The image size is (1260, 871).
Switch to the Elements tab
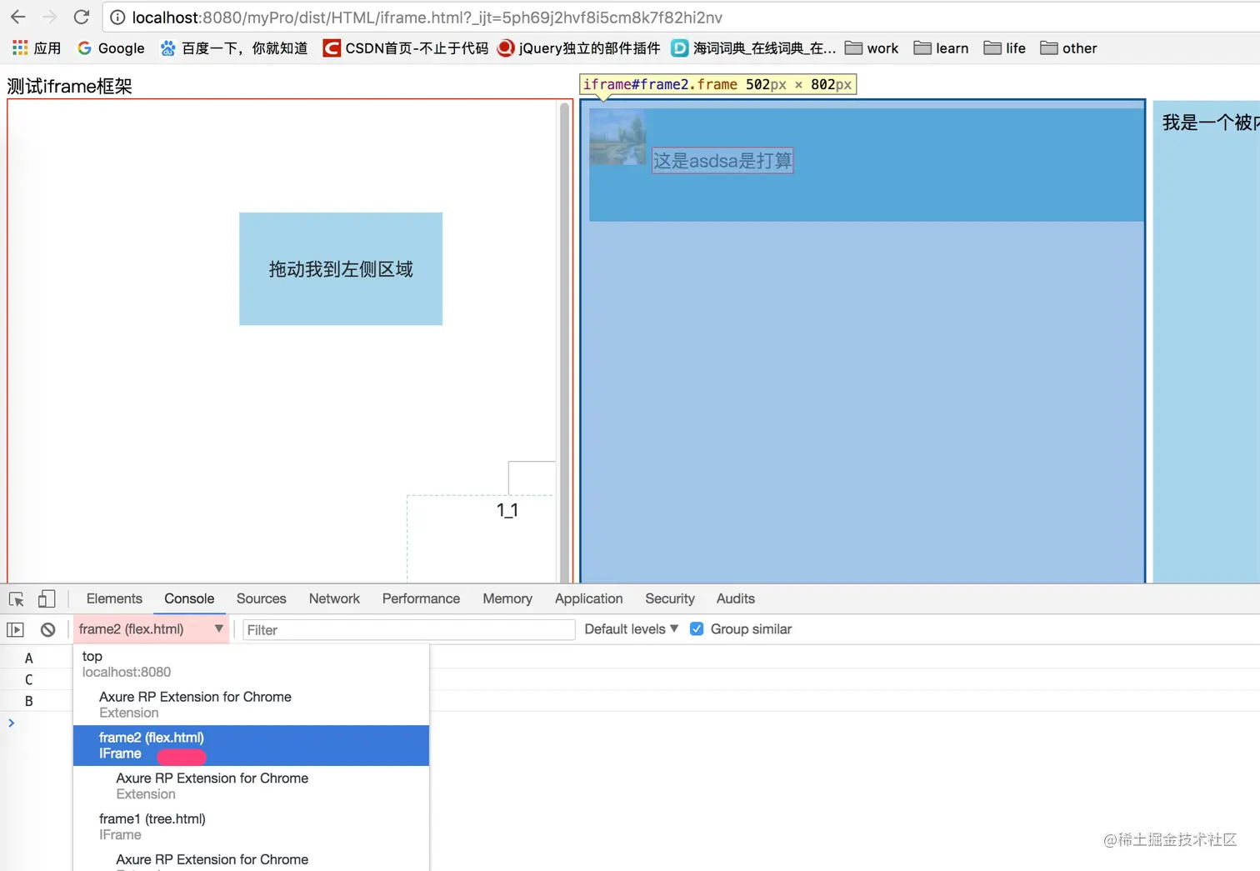point(114,598)
